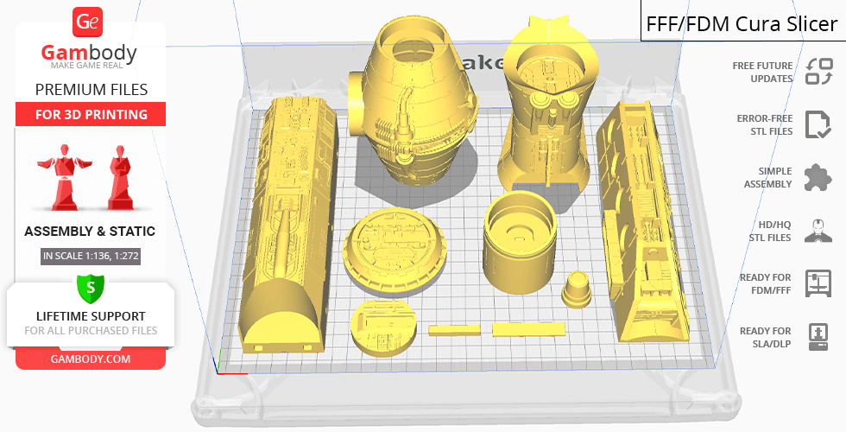Click the "FFF/FDM Cura Slicer" label

[742, 23]
